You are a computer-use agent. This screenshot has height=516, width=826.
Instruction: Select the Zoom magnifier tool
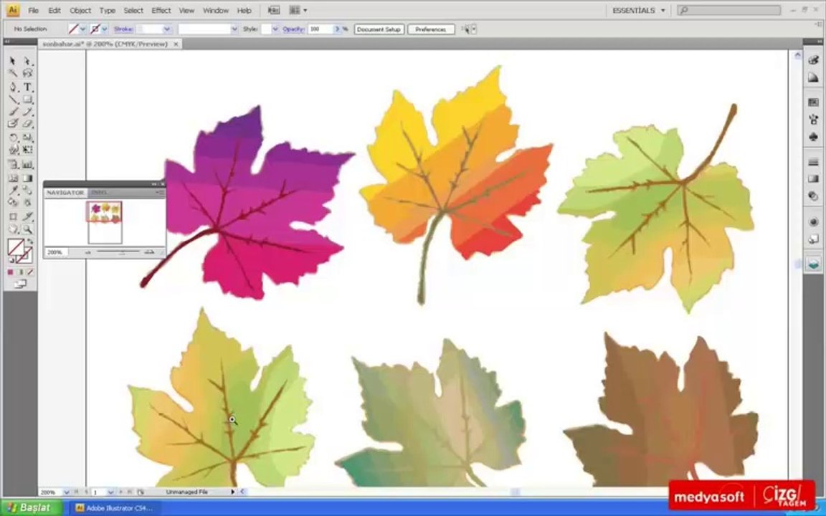pyautogui.click(x=27, y=229)
